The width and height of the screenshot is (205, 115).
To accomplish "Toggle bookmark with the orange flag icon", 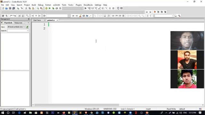I will pyautogui.click(x=155, y=12).
